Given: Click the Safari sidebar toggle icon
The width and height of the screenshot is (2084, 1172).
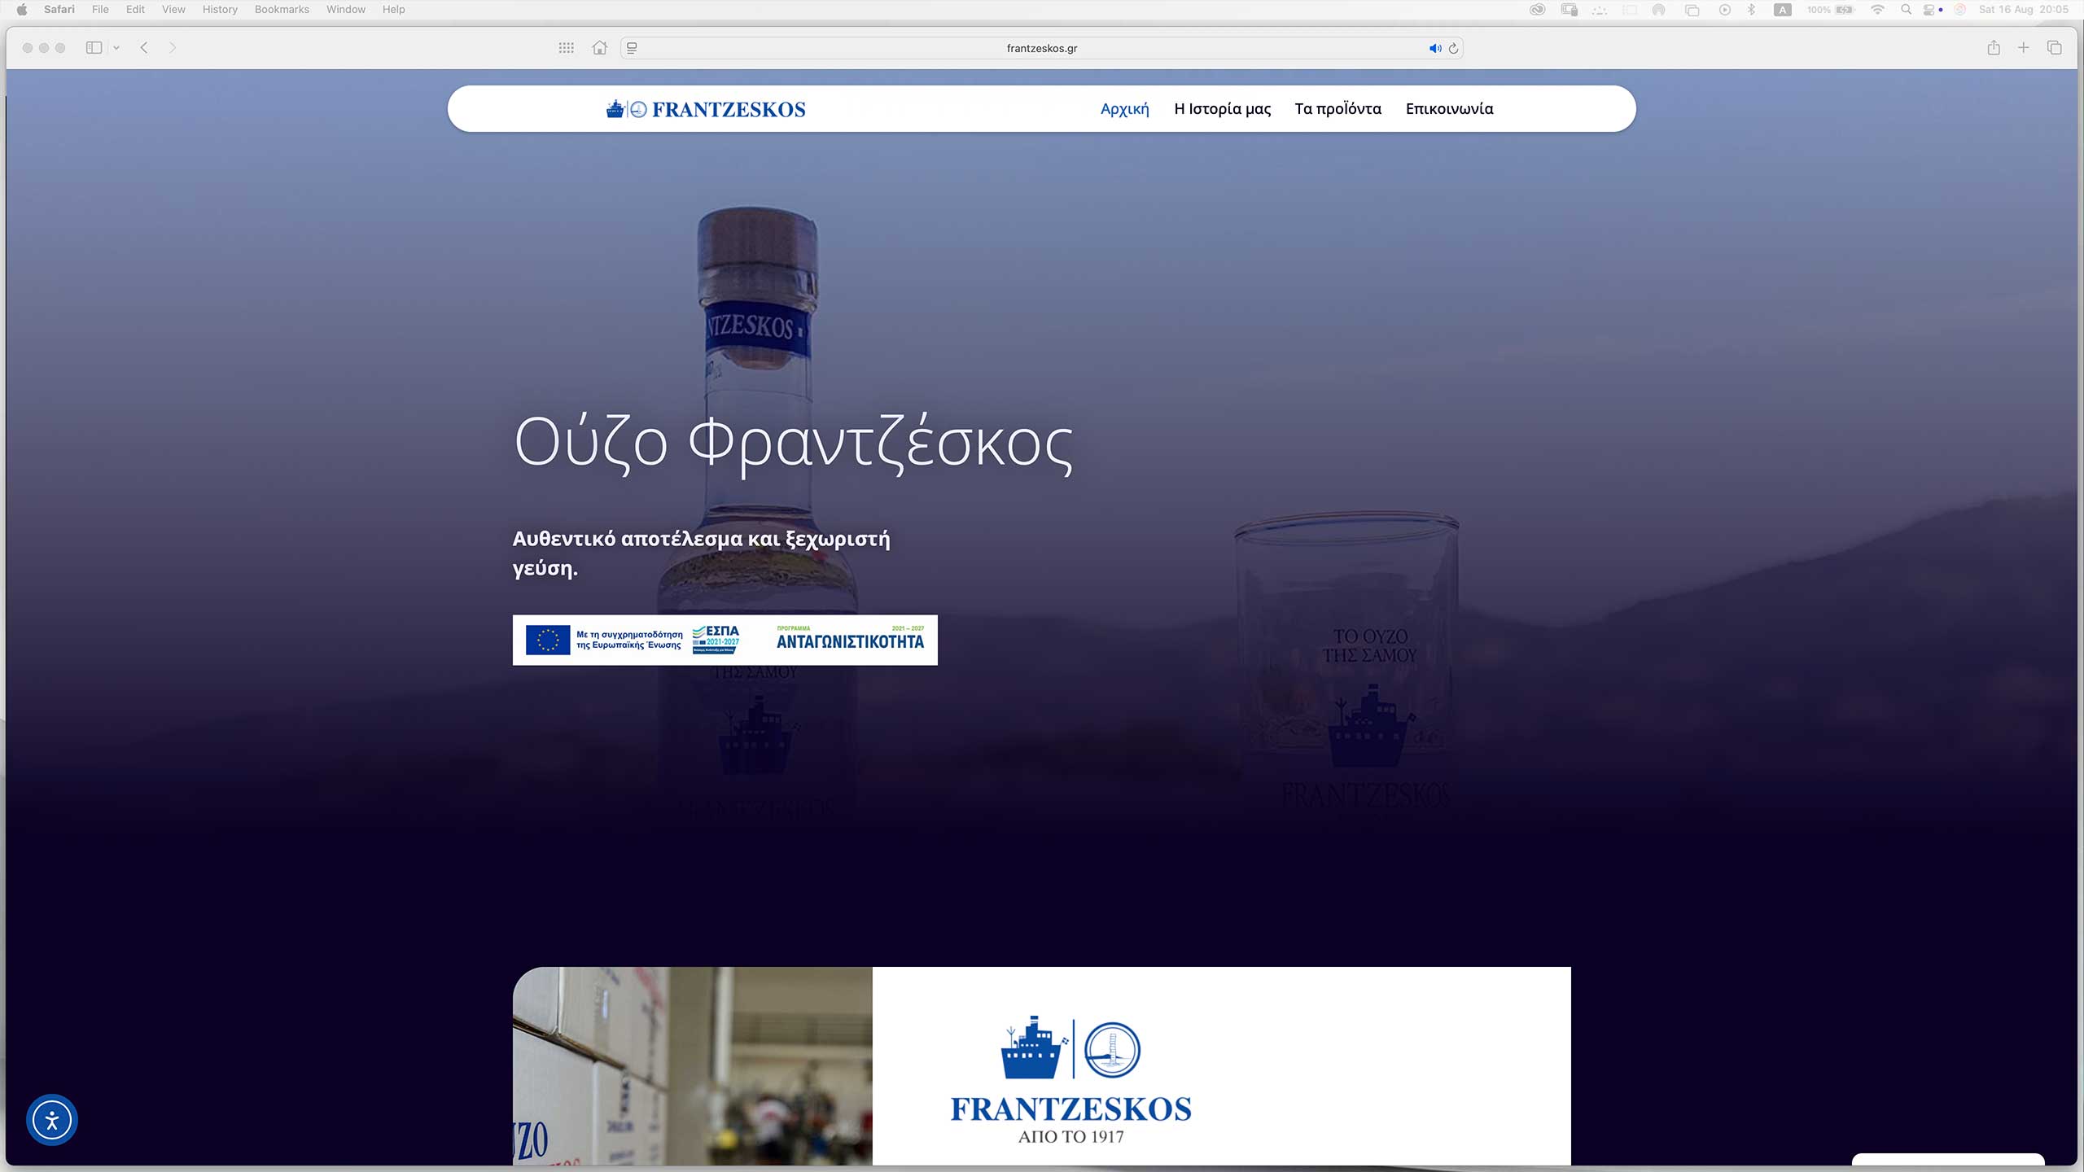Looking at the screenshot, I should coord(94,48).
